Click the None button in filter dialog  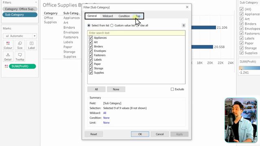(x=116, y=89)
